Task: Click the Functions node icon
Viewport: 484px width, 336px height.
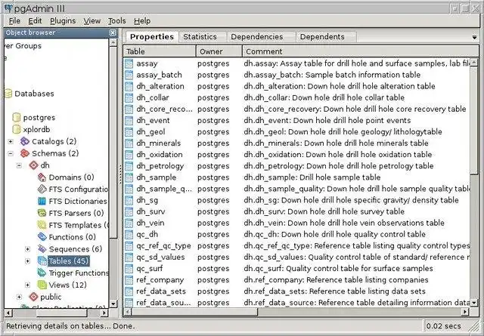Action: click(x=42, y=237)
